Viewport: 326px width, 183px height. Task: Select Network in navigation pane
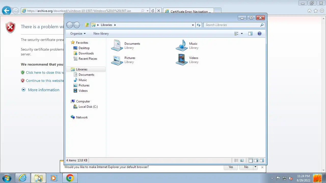click(82, 117)
